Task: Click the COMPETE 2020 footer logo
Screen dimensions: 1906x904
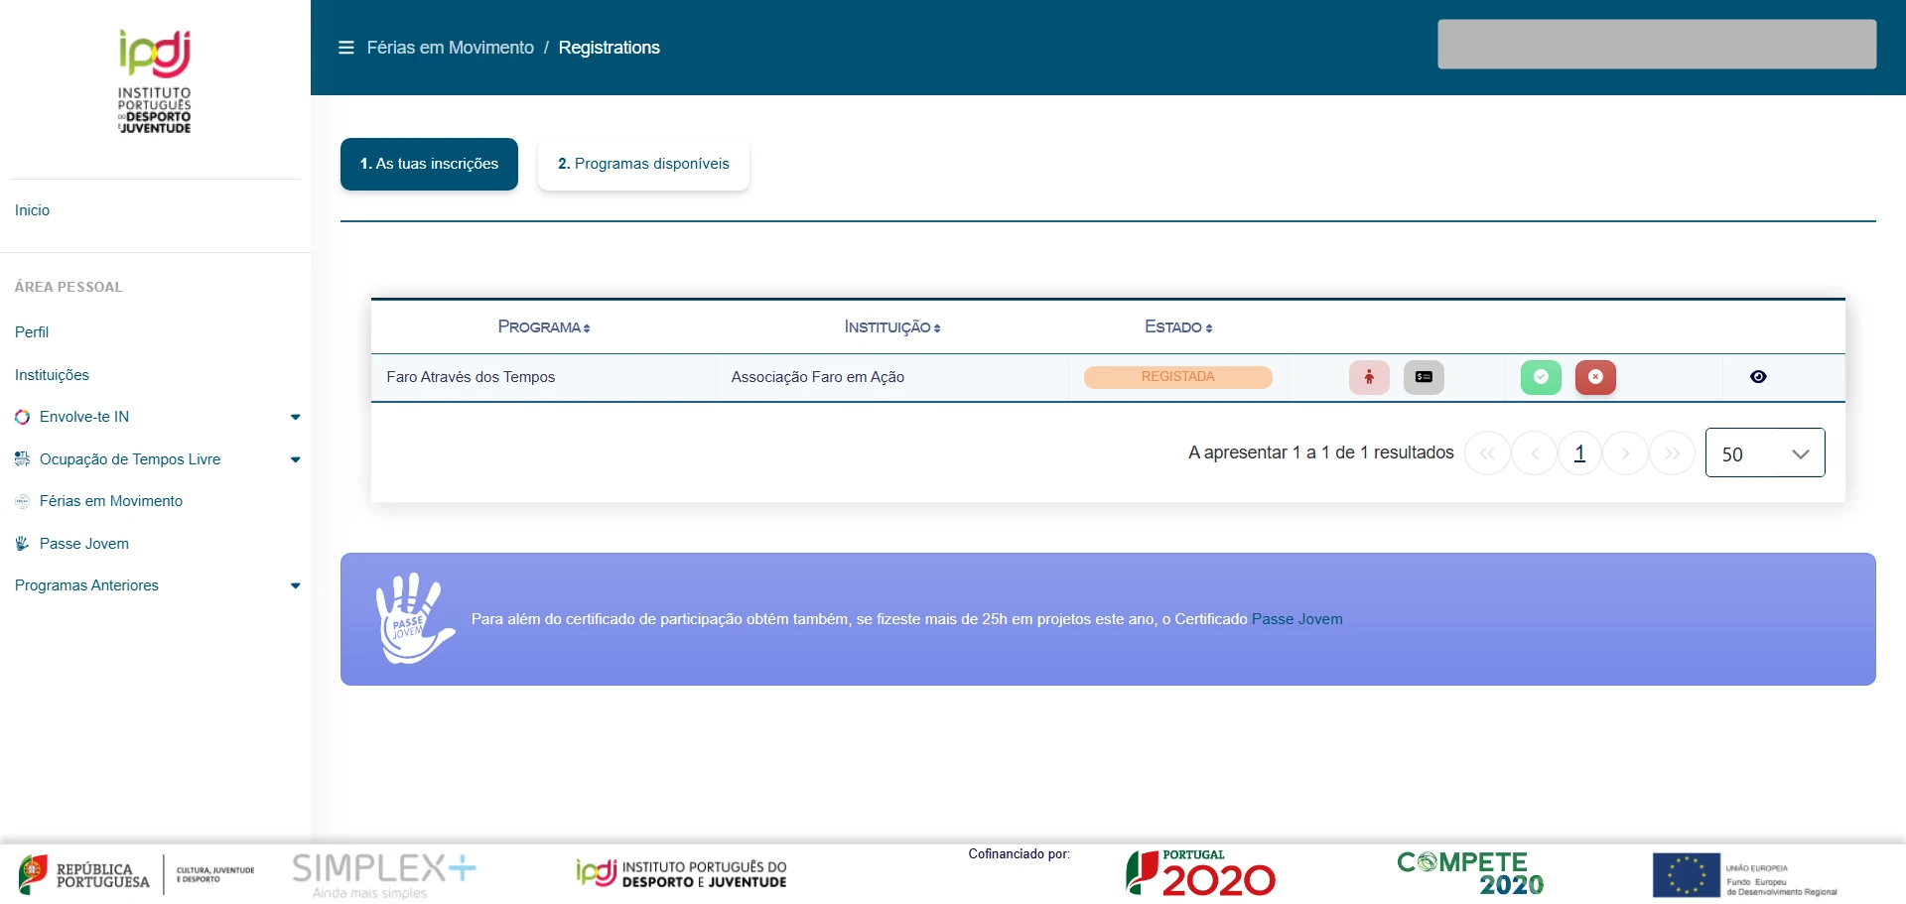Action: click(1471, 873)
